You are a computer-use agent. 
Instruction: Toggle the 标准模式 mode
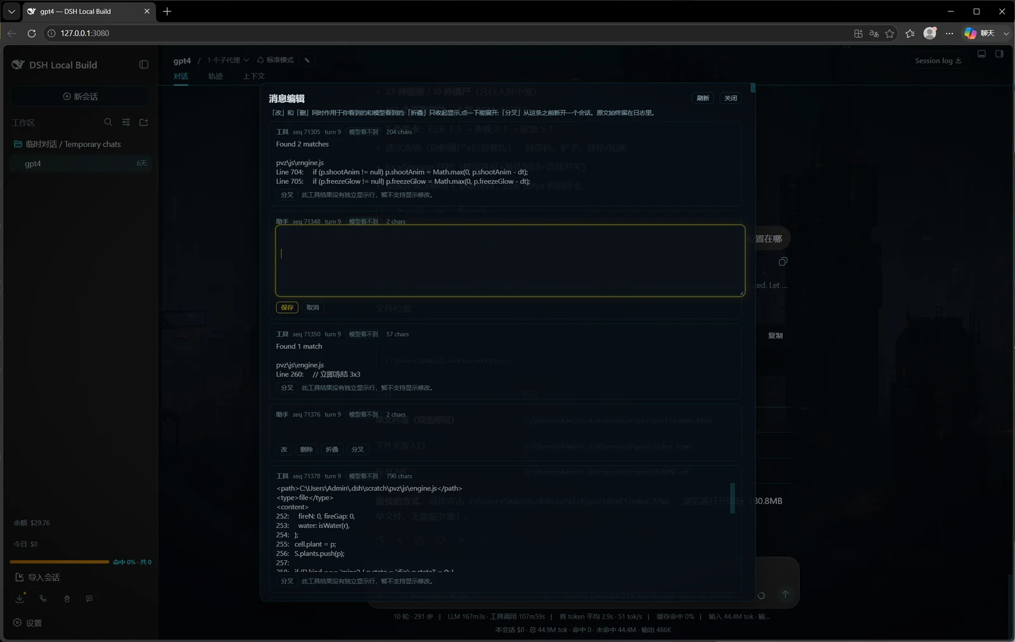point(275,60)
